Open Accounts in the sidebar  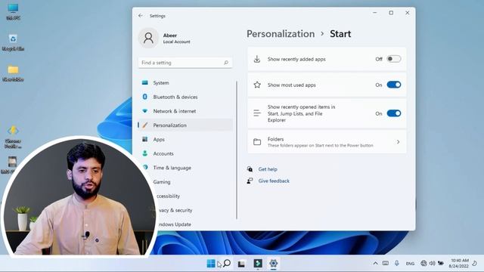185,153
